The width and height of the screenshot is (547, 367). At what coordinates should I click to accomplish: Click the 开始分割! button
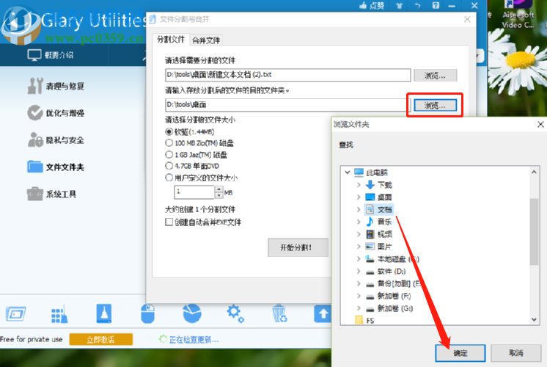point(298,247)
